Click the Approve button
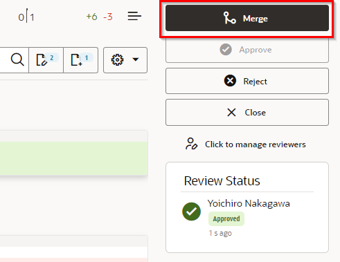340x262 pixels. pos(247,50)
